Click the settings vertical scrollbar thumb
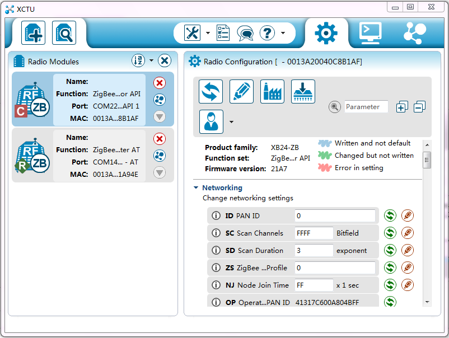Image resolution: width=449 pixels, height=338 pixels. (427, 160)
